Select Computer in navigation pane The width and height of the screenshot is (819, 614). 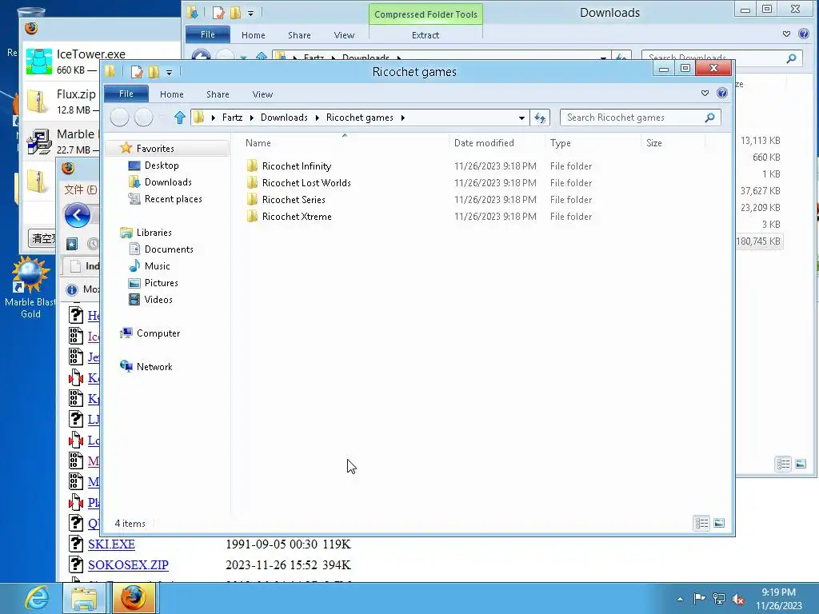158,333
